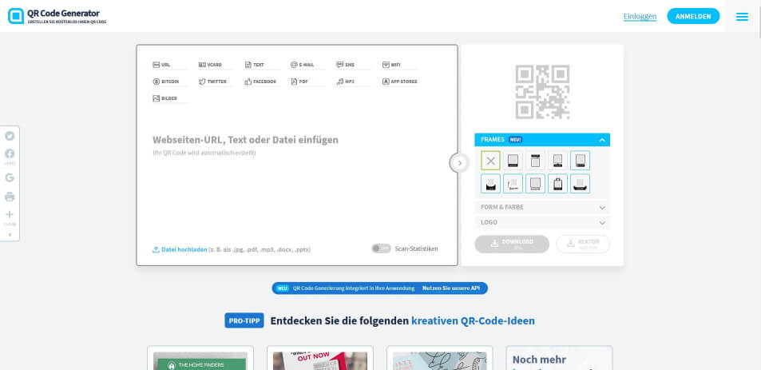Click the Datei hochladen upload link
The width and height of the screenshot is (761, 370).
click(x=180, y=249)
